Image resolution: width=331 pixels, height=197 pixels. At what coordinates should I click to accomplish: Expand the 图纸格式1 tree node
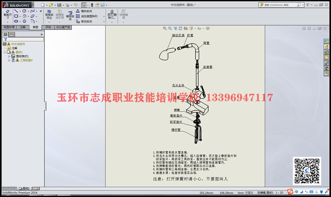point(9,56)
